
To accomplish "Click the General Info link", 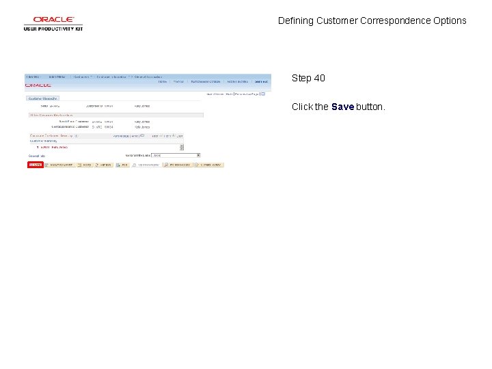I will tap(37, 156).
